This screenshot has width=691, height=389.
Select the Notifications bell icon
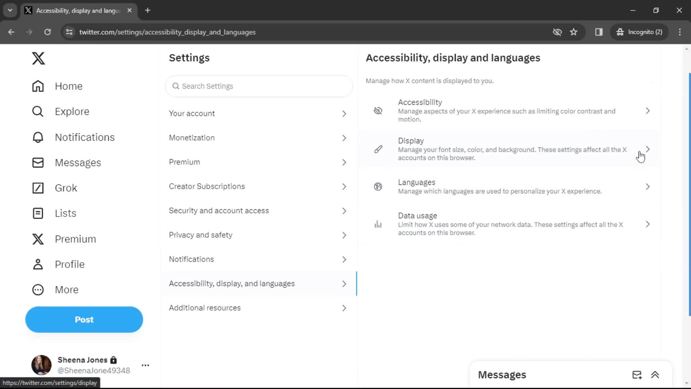pyautogui.click(x=37, y=137)
